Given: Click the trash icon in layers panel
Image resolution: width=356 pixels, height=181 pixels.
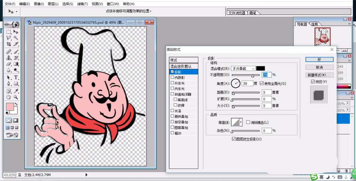Looking at the screenshot, I should pos(346,170).
